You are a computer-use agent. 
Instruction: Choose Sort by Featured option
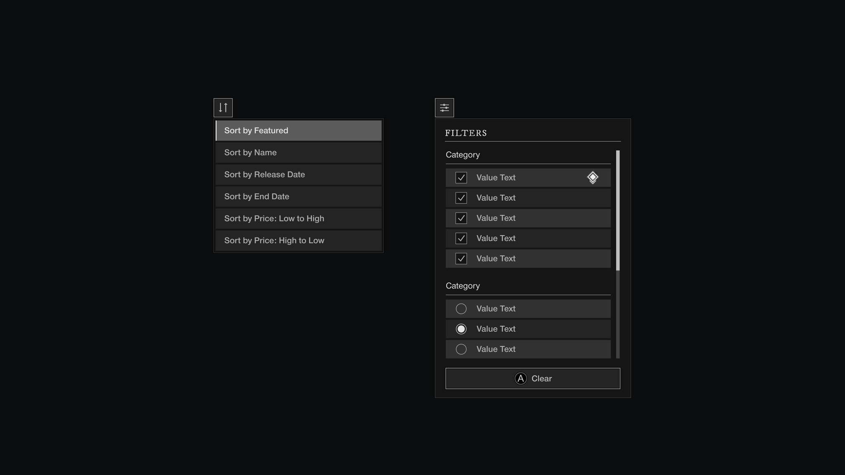pyautogui.click(x=298, y=131)
